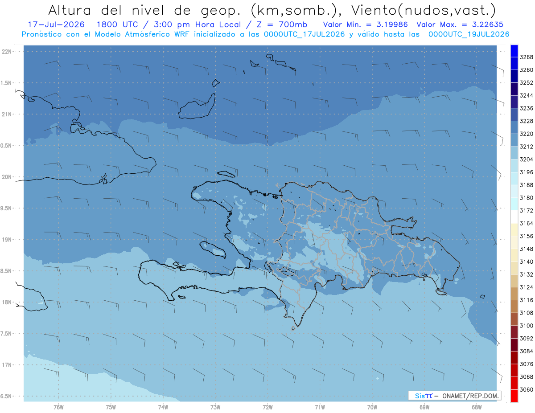Click legend color band between 3204 and 3212
The image size is (535, 413).
514,153
